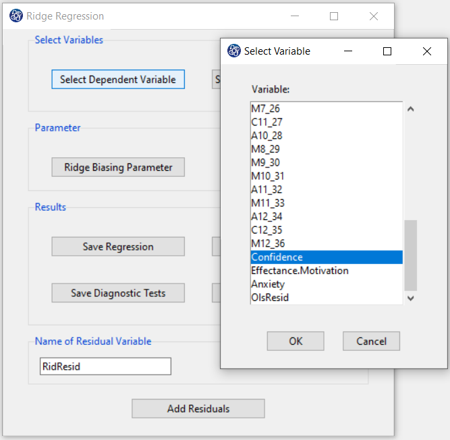Click the variable list scroll up arrow
This screenshot has width=450, height=440.
pos(411,109)
